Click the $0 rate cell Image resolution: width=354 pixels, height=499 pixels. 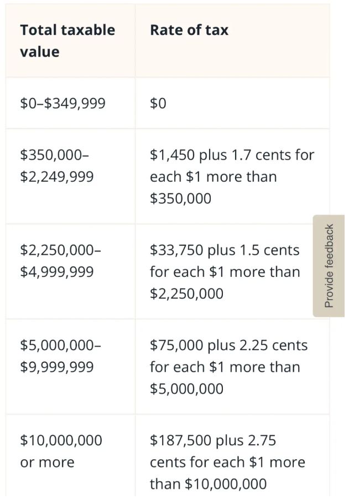pyautogui.click(x=232, y=103)
